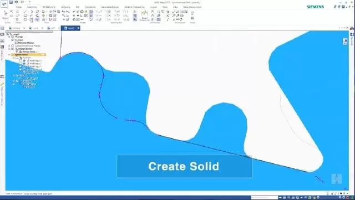Image resolution: width=355 pixels, height=200 pixels.
Task: Toggle the PMI checkbox in PathFinder
Action: click(x=13, y=37)
